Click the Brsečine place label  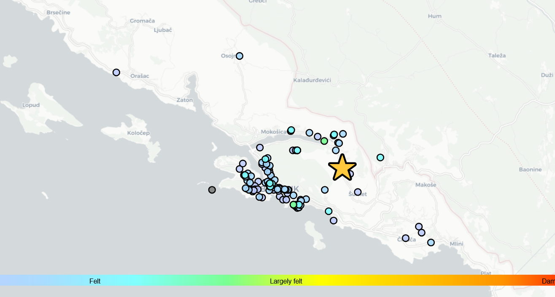58,13
